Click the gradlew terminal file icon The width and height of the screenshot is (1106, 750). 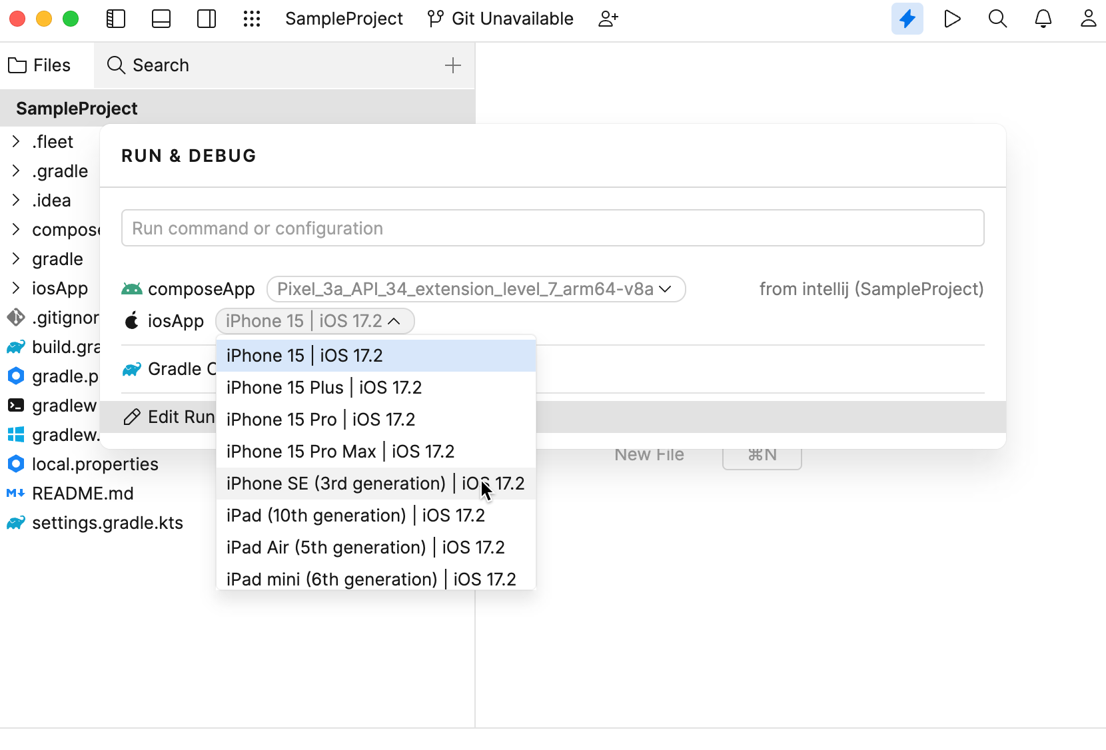16,406
